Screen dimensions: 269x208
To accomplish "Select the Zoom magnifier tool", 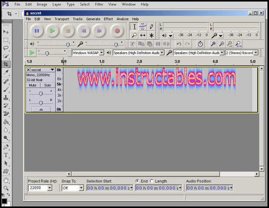I will point(134,35).
